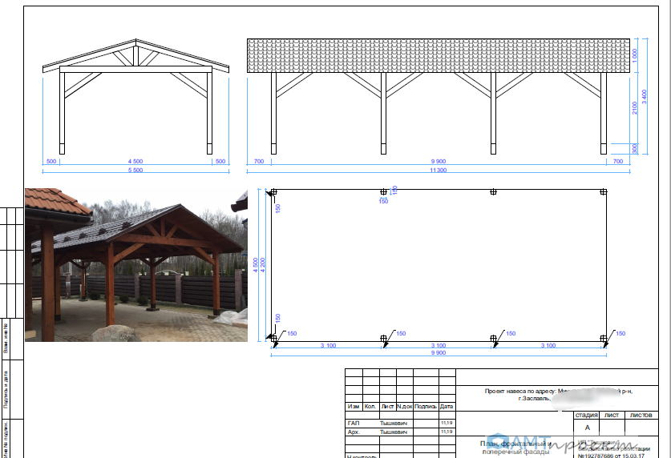Click the 4 500 dimension under front elevation
Screen dimensions: 671x458
point(135,161)
